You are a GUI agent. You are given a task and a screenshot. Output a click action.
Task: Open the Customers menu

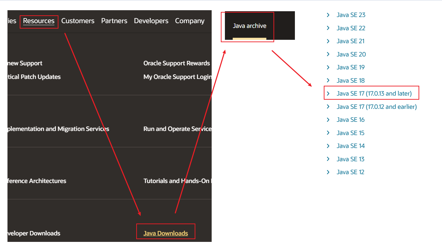click(x=78, y=21)
